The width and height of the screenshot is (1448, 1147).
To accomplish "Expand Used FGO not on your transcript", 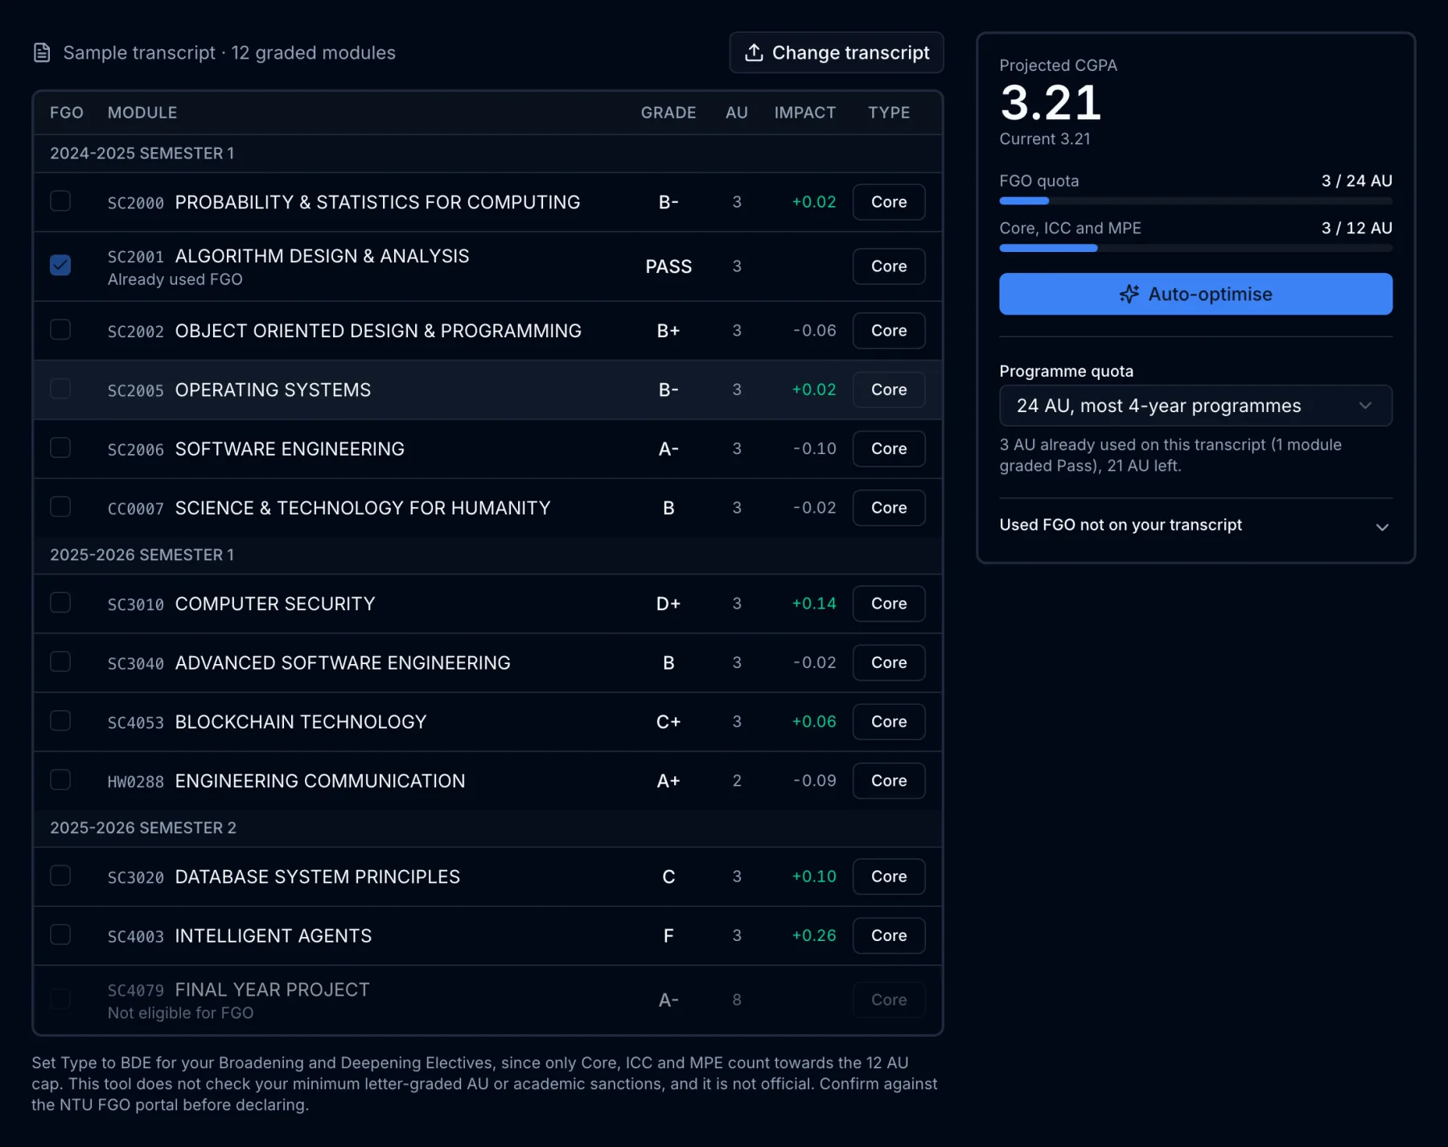I will pyautogui.click(x=1195, y=526).
